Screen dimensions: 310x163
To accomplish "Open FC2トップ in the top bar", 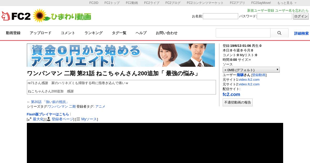I will click(x=112, y=3).
